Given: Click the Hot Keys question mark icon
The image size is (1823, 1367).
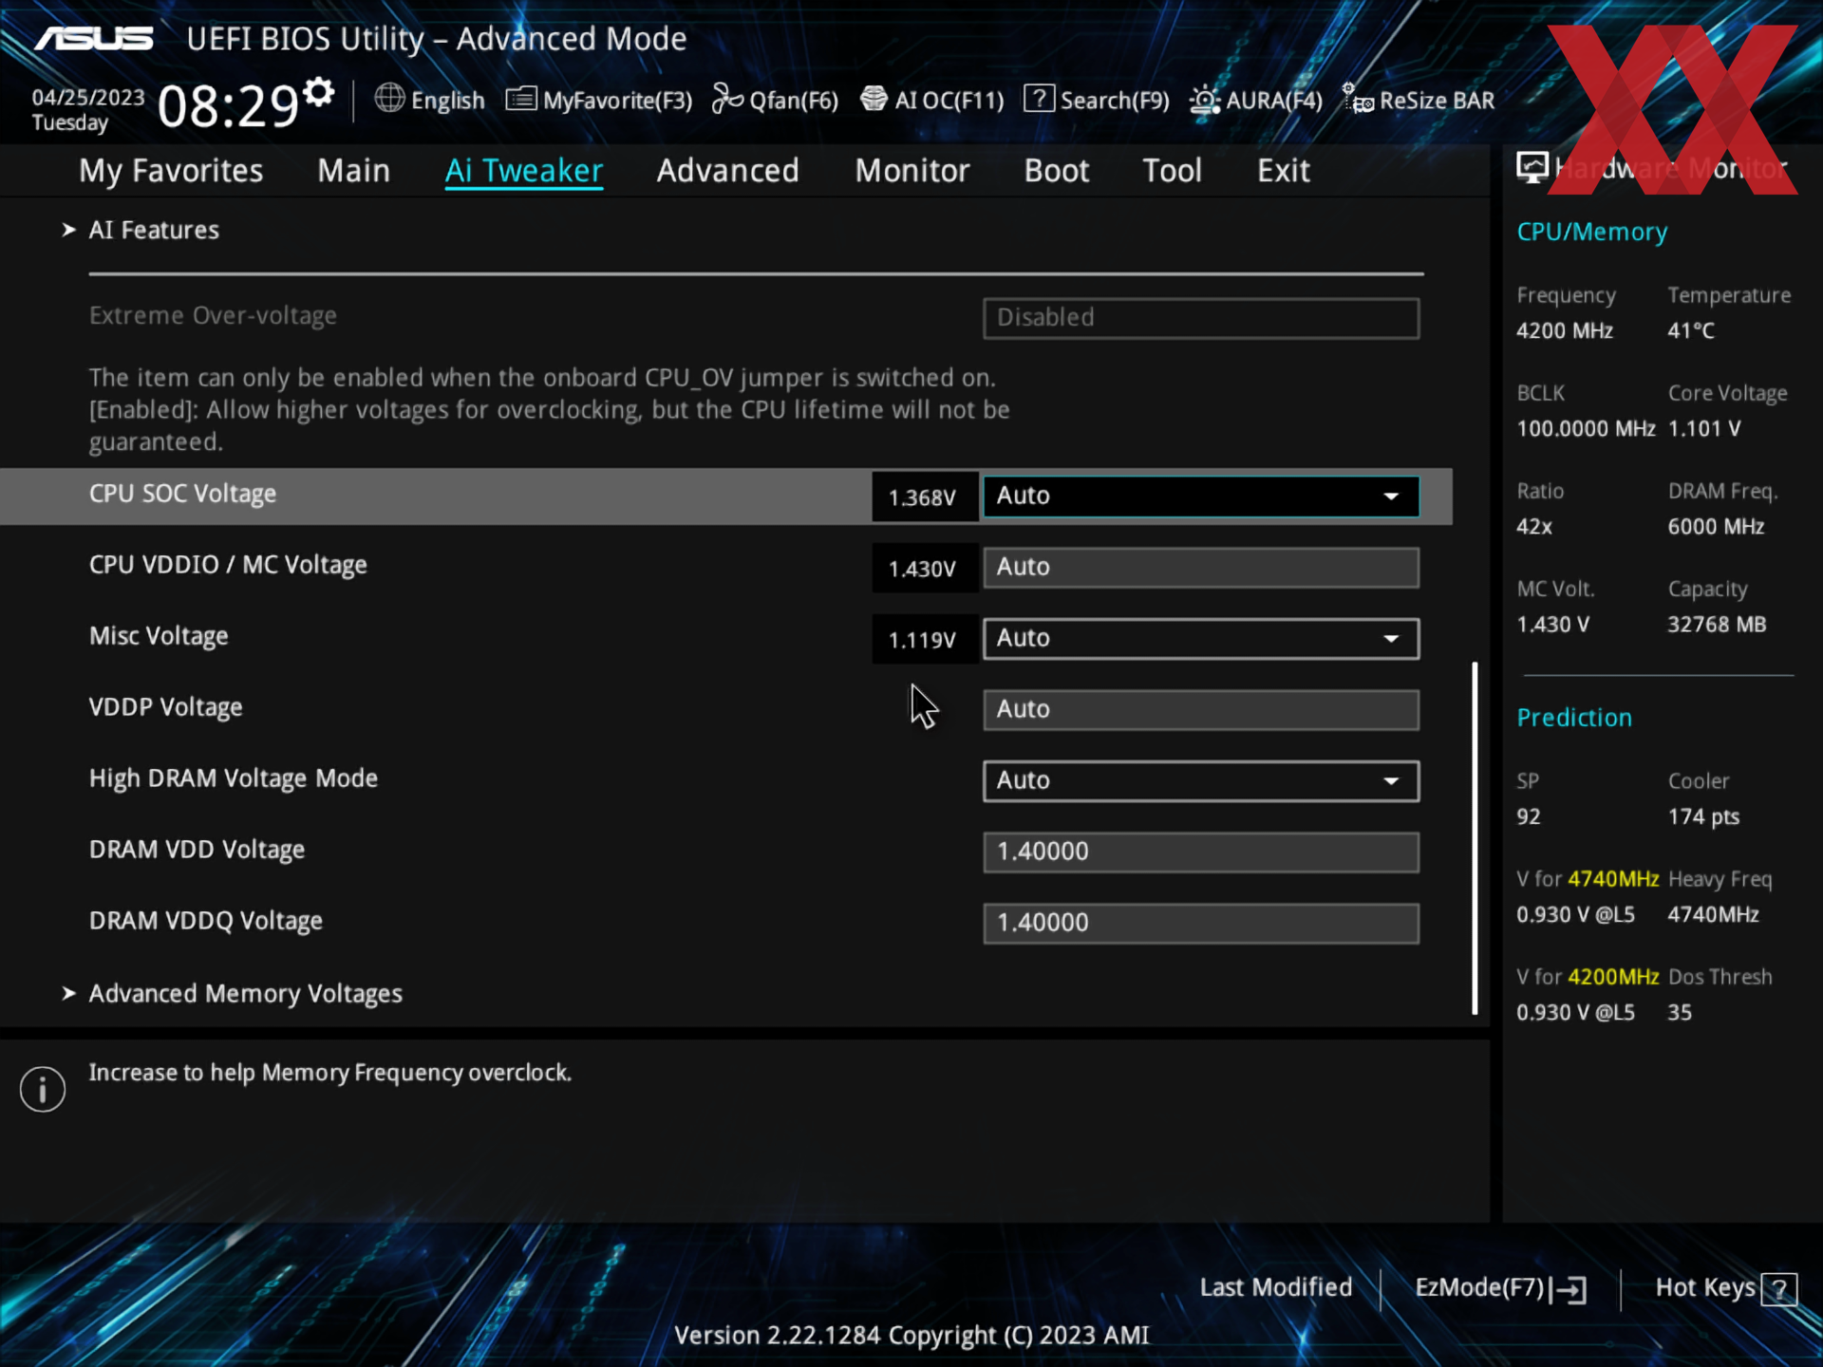Looking at the screenshot, I should pyautogui.click(x=1779, y=1289).
